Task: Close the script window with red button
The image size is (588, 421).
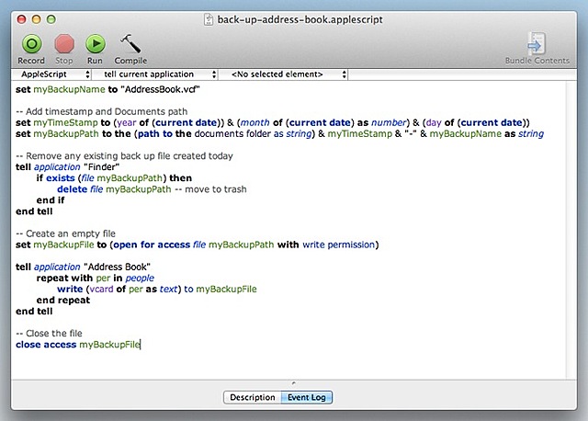Action: coord(22,19)
